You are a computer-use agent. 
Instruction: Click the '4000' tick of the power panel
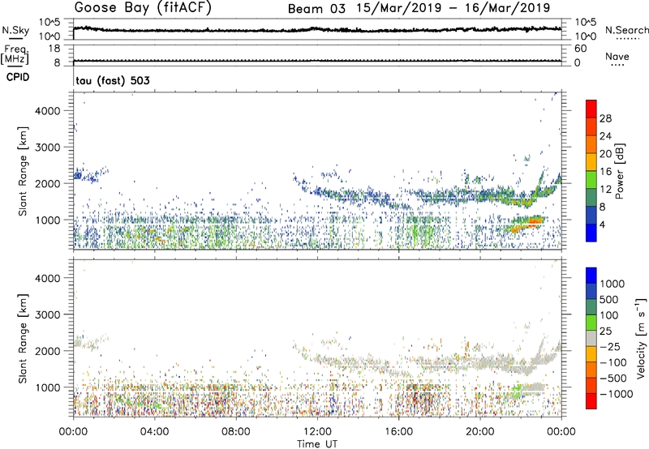coord(48,111)
